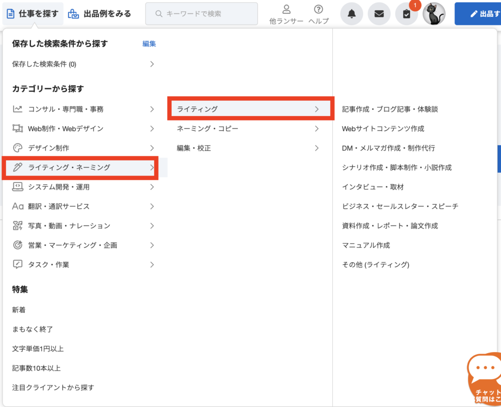Open notifications via the bell icon
501x407 pixels.
(x=352, y=13)
